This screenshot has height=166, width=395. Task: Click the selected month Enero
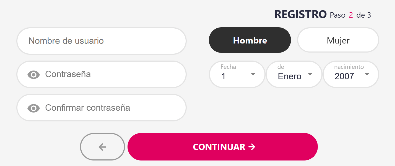point(290,76)
